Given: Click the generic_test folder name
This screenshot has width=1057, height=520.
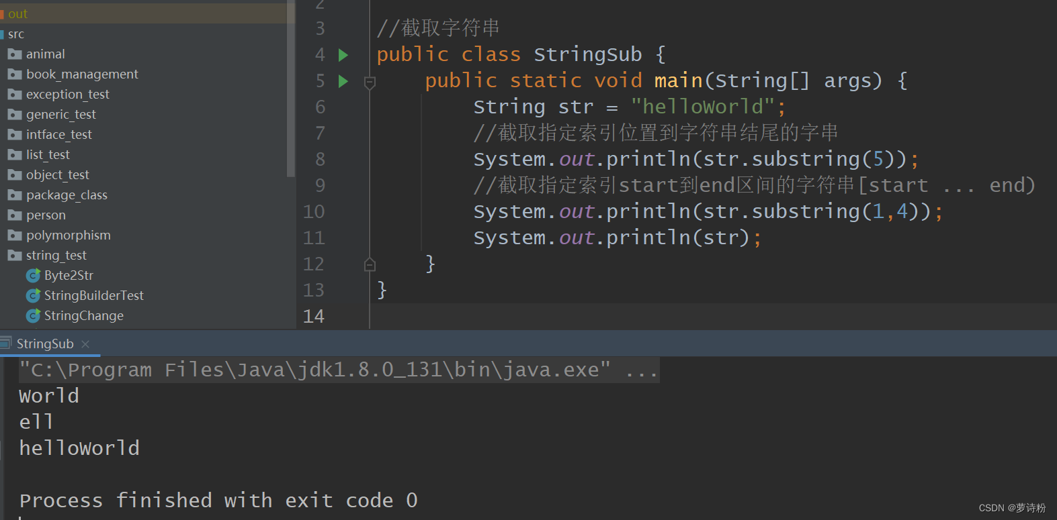Looking at the screenshot, I should click(x=61, y=114).
